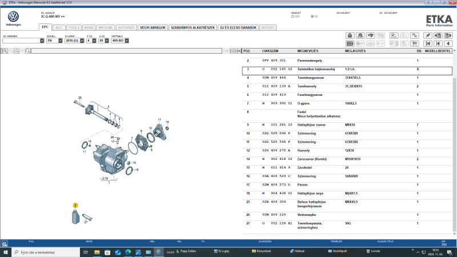This screenshot has height=257, width=457.
Task: Click the stamp icon beside the printer
Action: tap(360, 35)
